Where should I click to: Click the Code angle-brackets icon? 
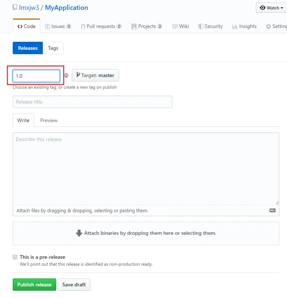(x=20, y=27)
